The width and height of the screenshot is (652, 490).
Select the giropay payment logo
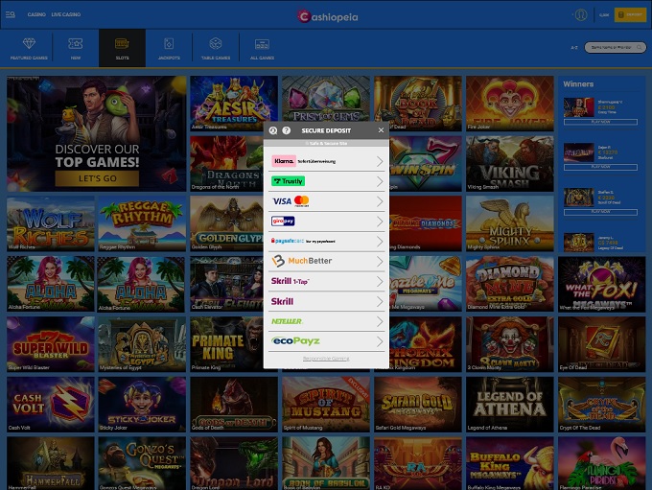283,221
